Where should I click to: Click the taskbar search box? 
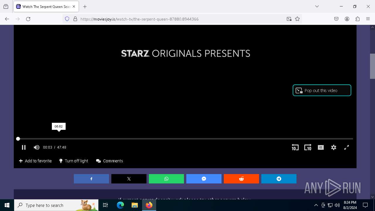click(56, 205)
